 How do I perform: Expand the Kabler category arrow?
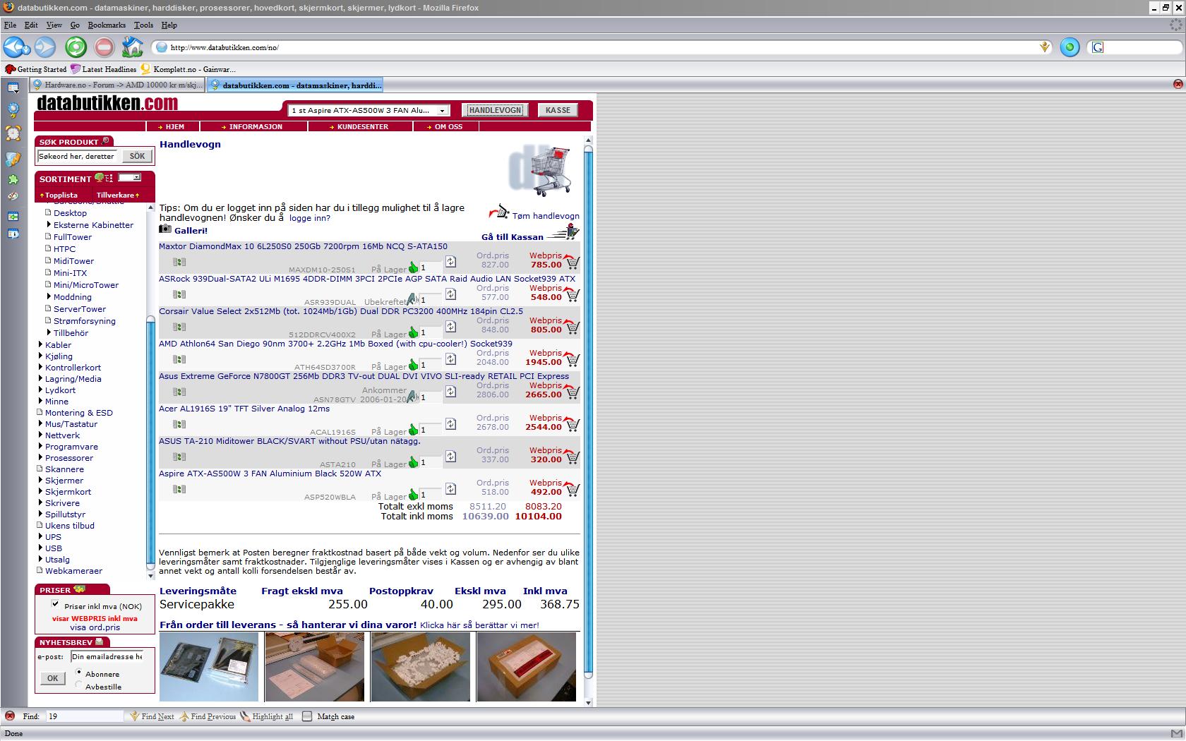40,345
